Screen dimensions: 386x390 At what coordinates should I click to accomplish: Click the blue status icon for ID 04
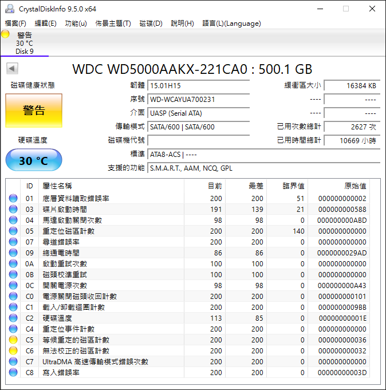tap(13, 220)
